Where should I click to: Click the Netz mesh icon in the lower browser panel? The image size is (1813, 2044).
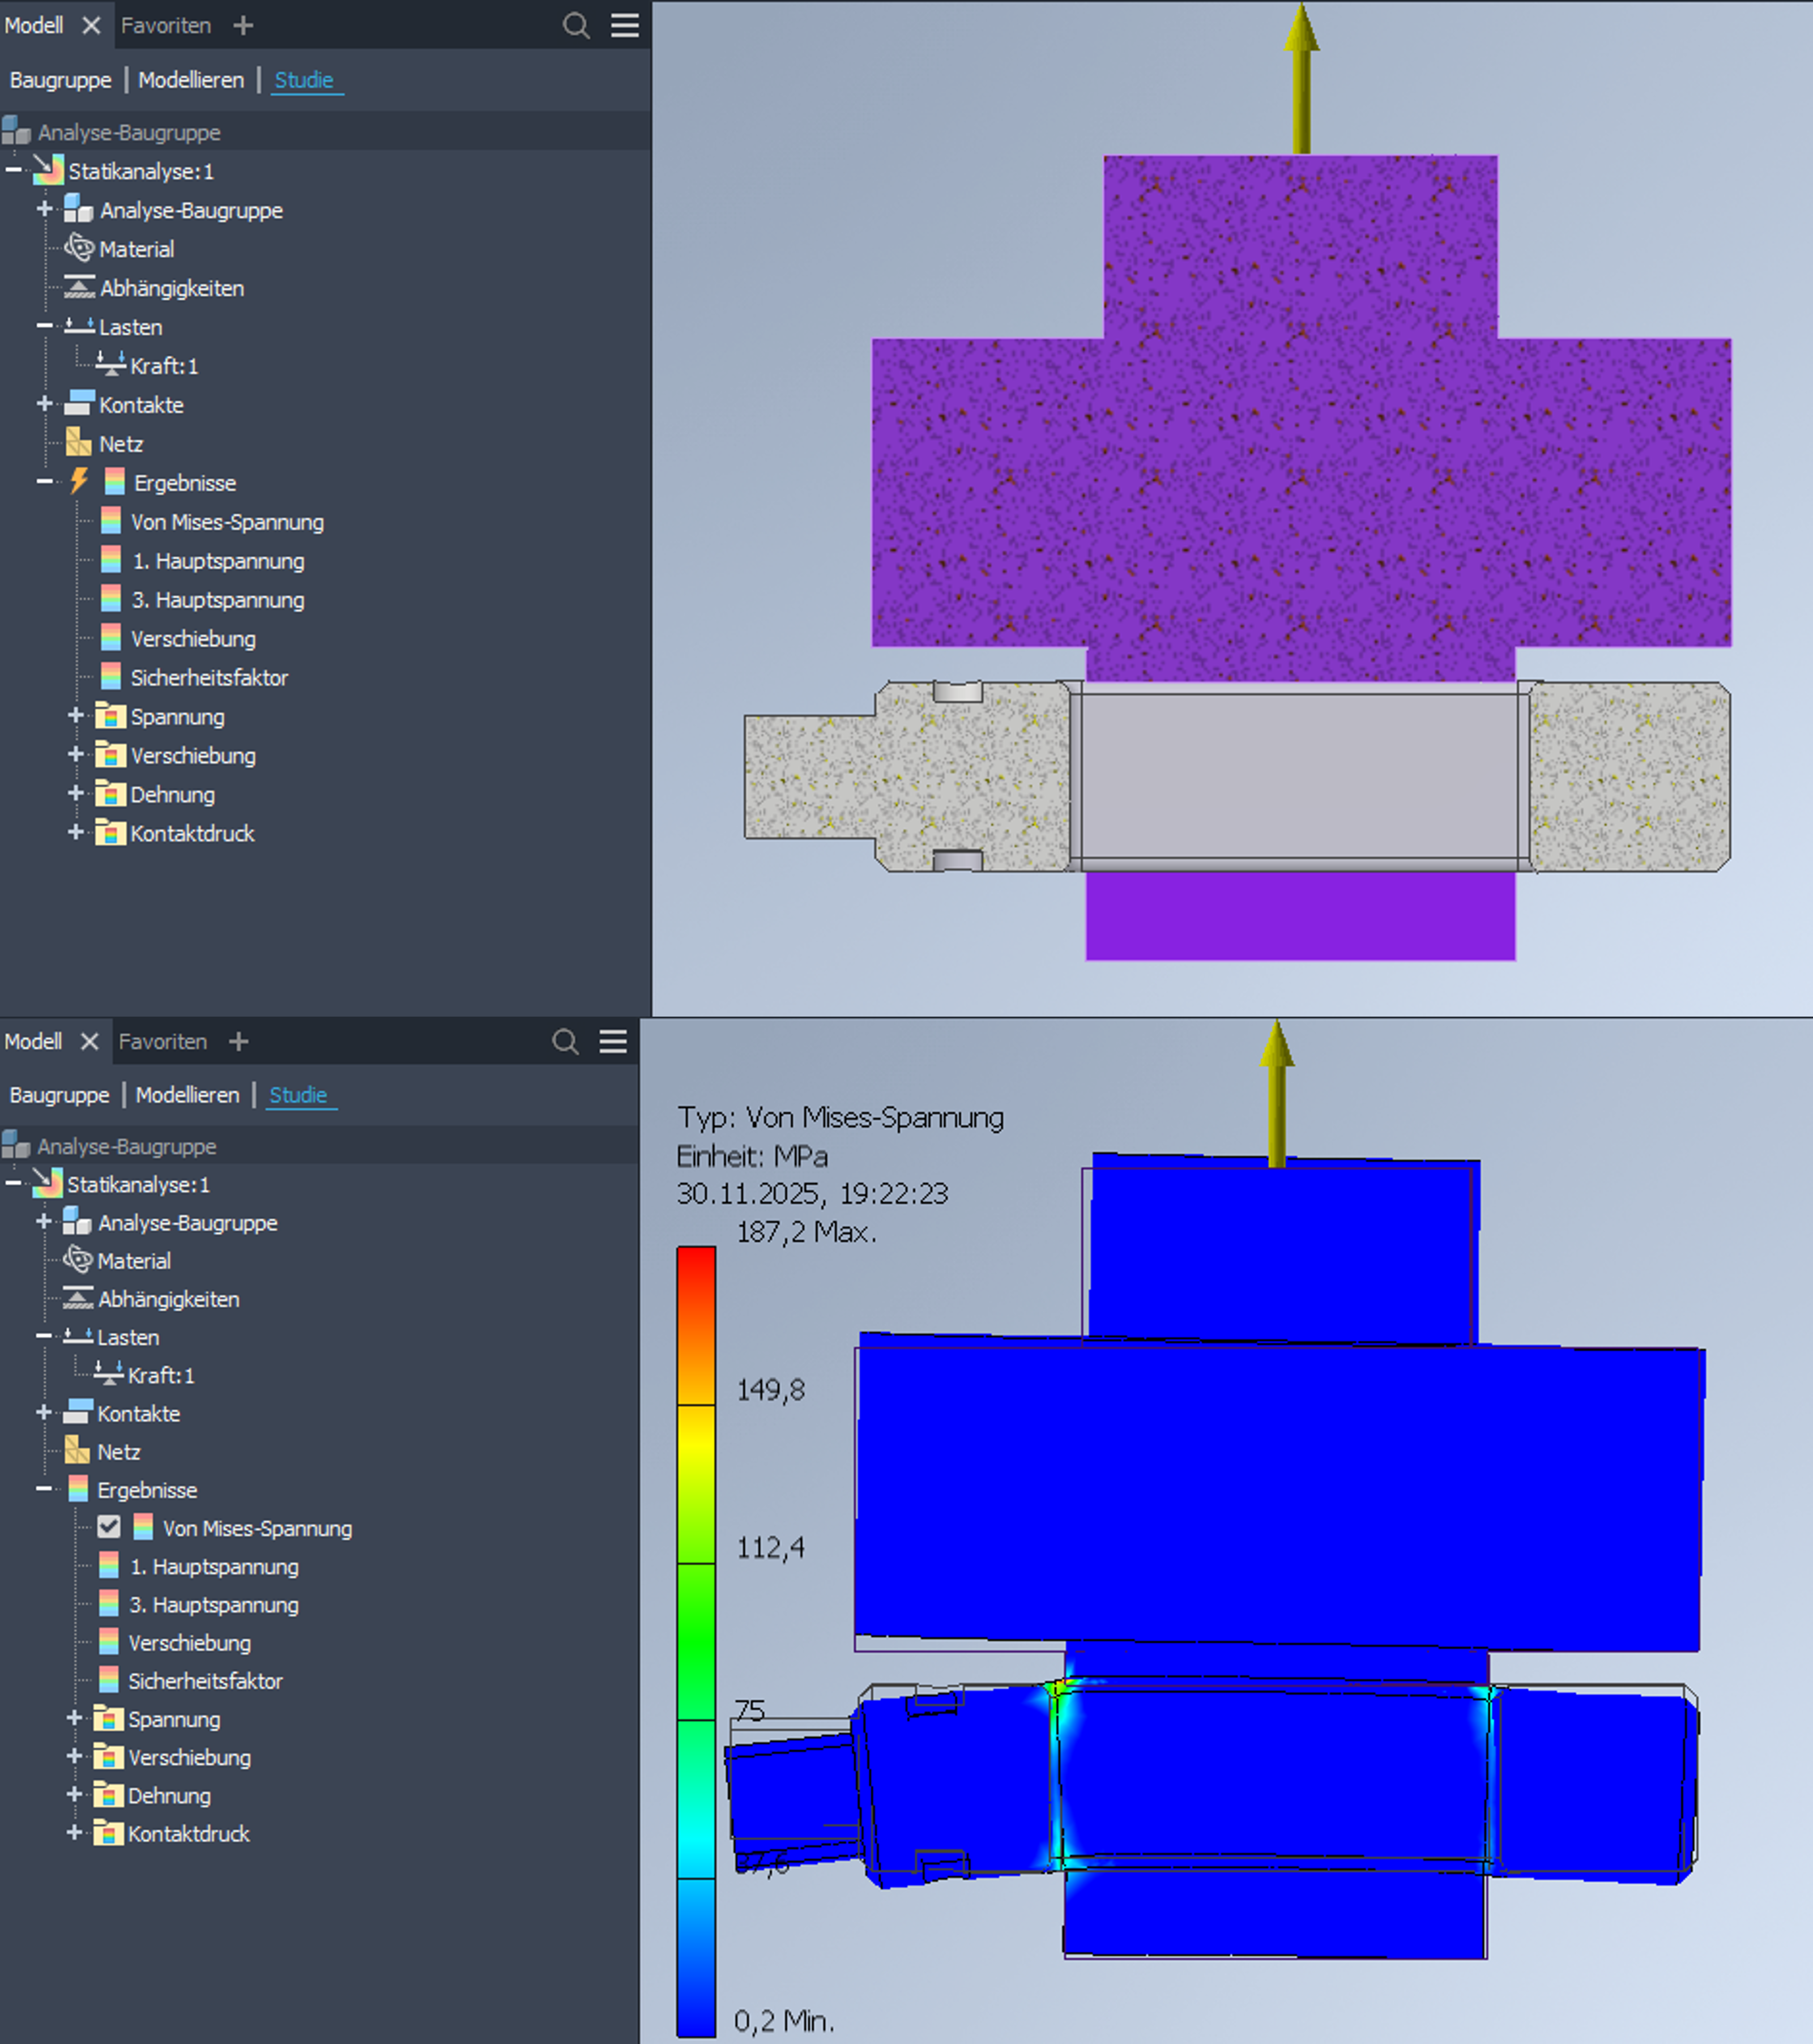point(77,1450)
